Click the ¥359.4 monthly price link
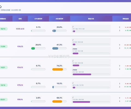 pos(20,29)
